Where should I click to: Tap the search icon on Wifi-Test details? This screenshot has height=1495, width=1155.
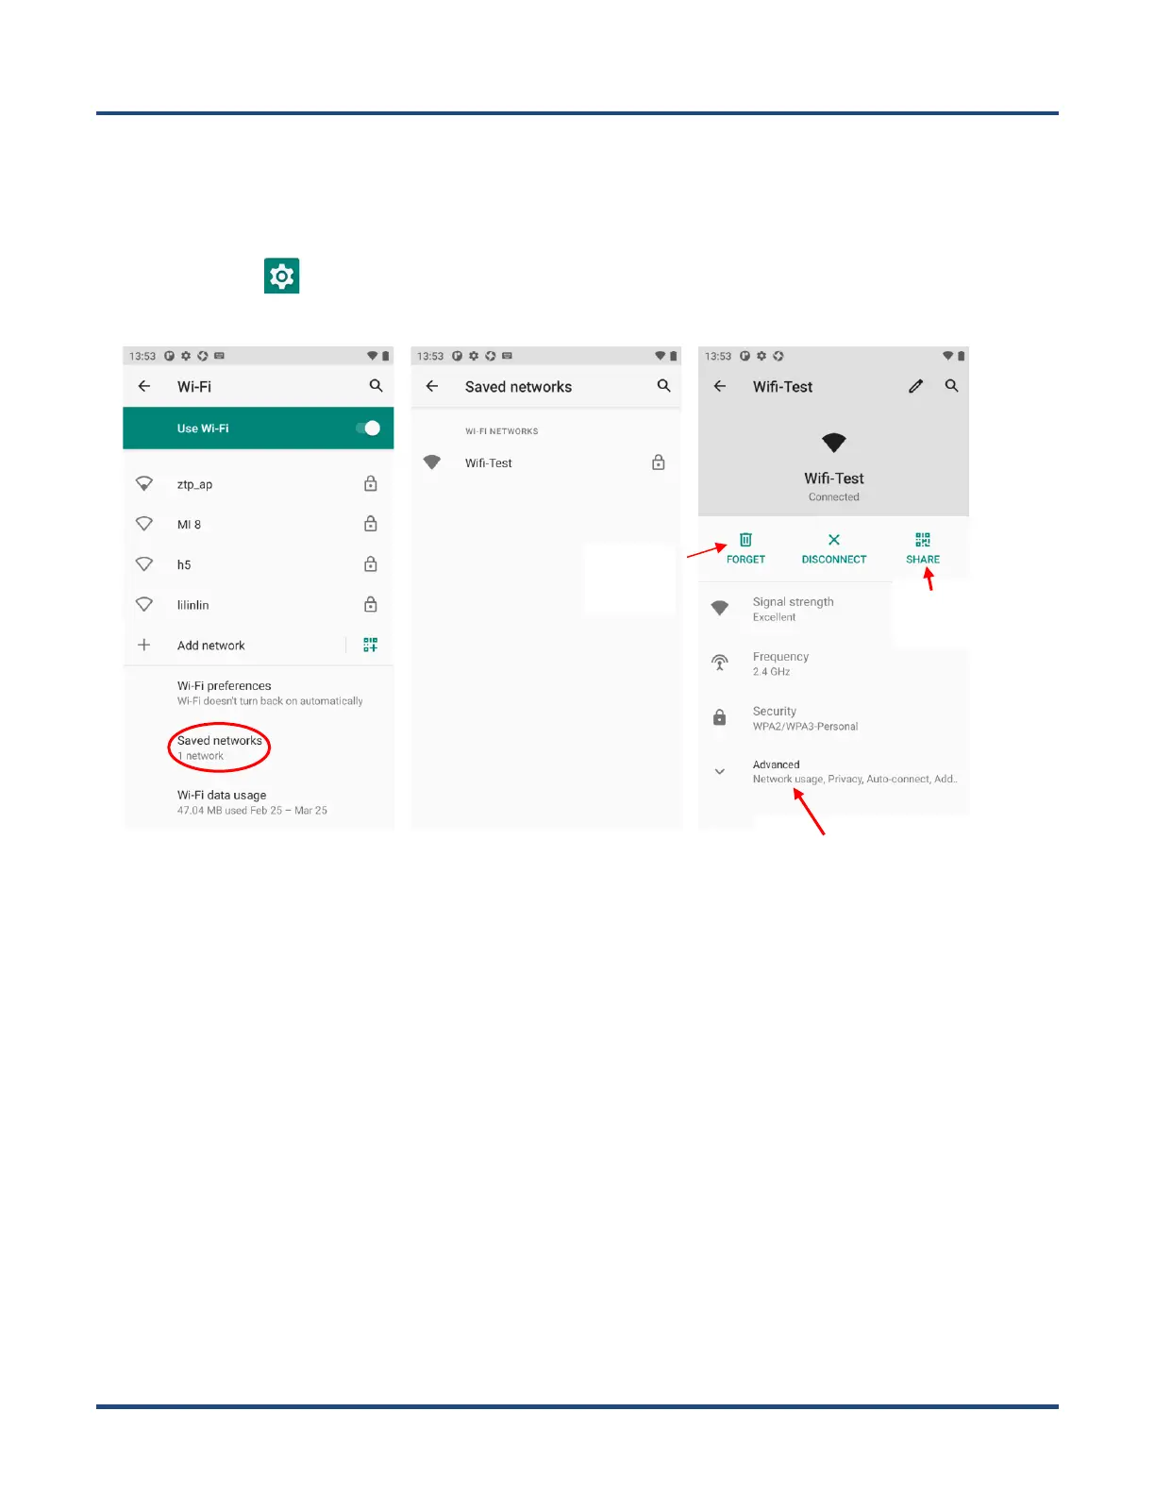click(951, 386)
